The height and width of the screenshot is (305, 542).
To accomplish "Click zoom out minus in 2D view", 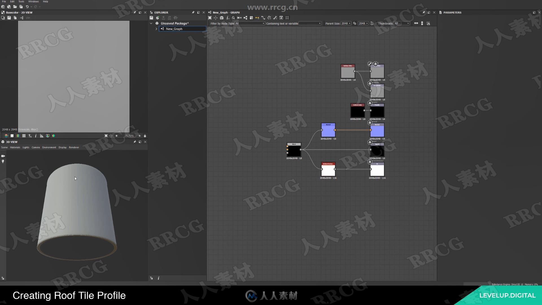I will [x=117, y=136].
